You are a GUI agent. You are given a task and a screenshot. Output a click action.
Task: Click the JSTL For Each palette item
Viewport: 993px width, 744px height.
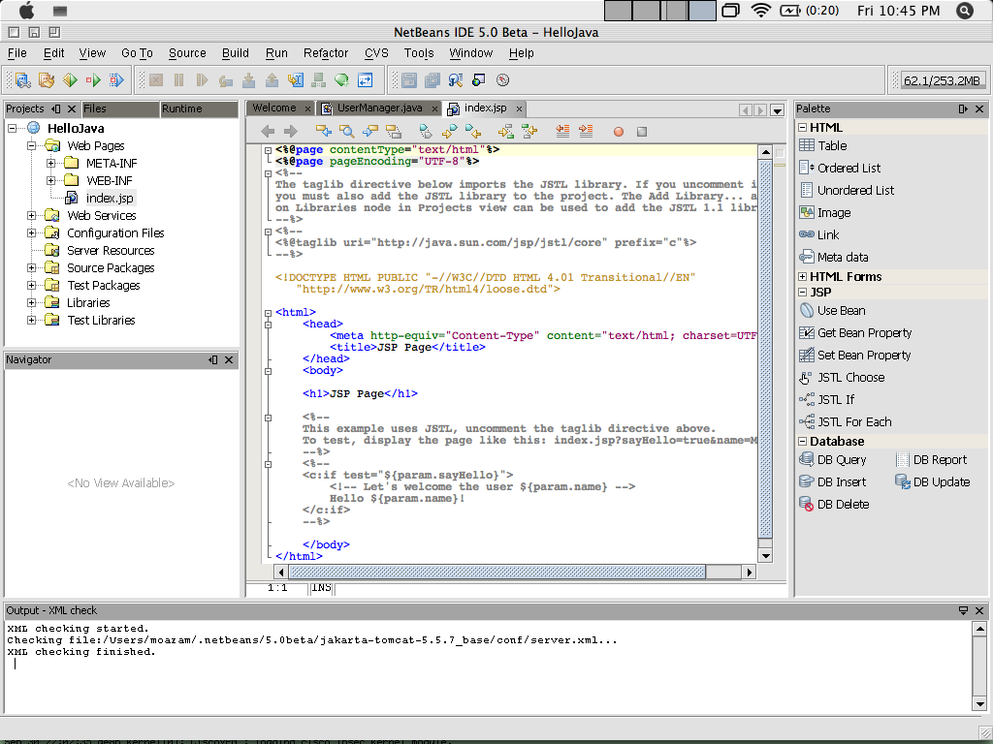coord(846,422)
